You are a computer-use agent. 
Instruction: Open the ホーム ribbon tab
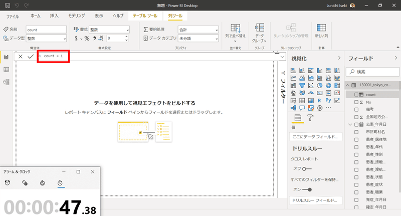(x=35, y=16)
